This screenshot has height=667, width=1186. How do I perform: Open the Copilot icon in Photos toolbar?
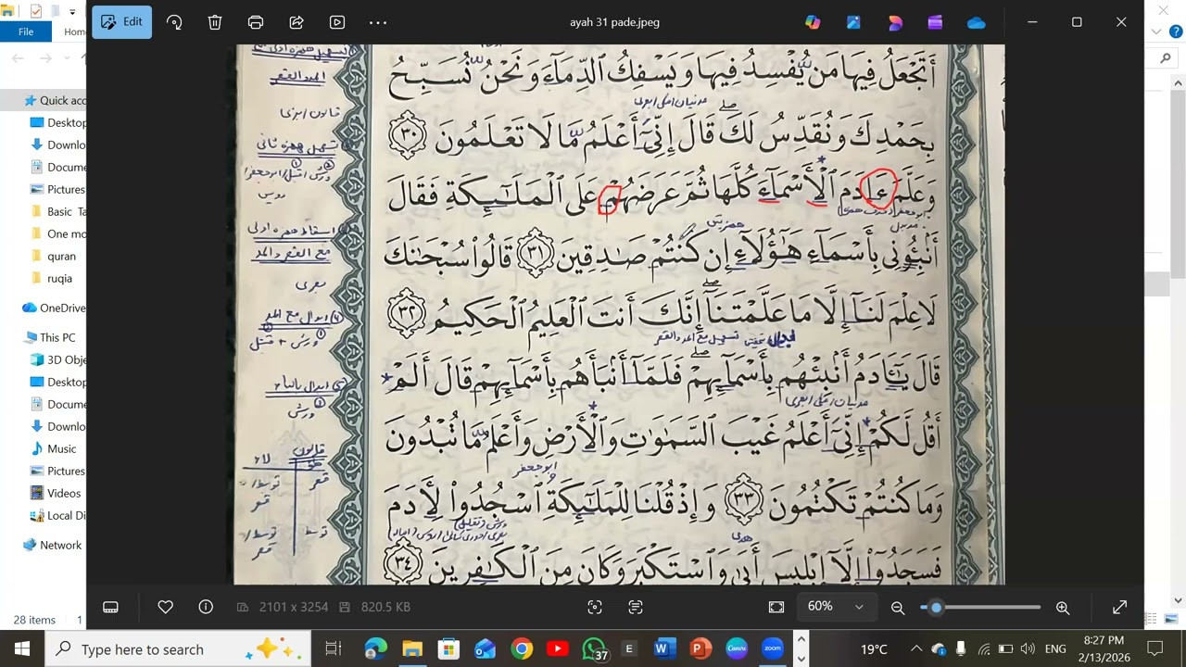coord(813,22)
